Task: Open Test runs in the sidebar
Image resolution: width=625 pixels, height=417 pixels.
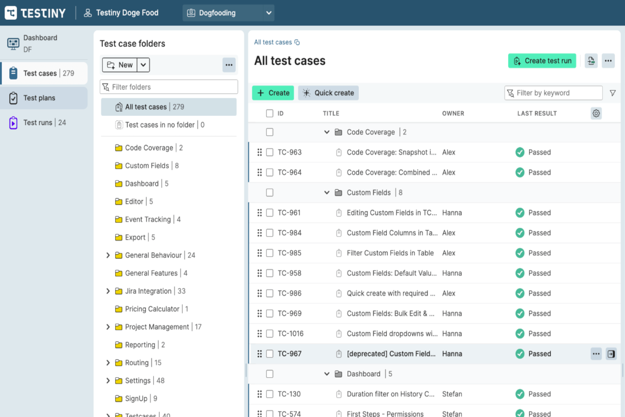Action: 38,122
